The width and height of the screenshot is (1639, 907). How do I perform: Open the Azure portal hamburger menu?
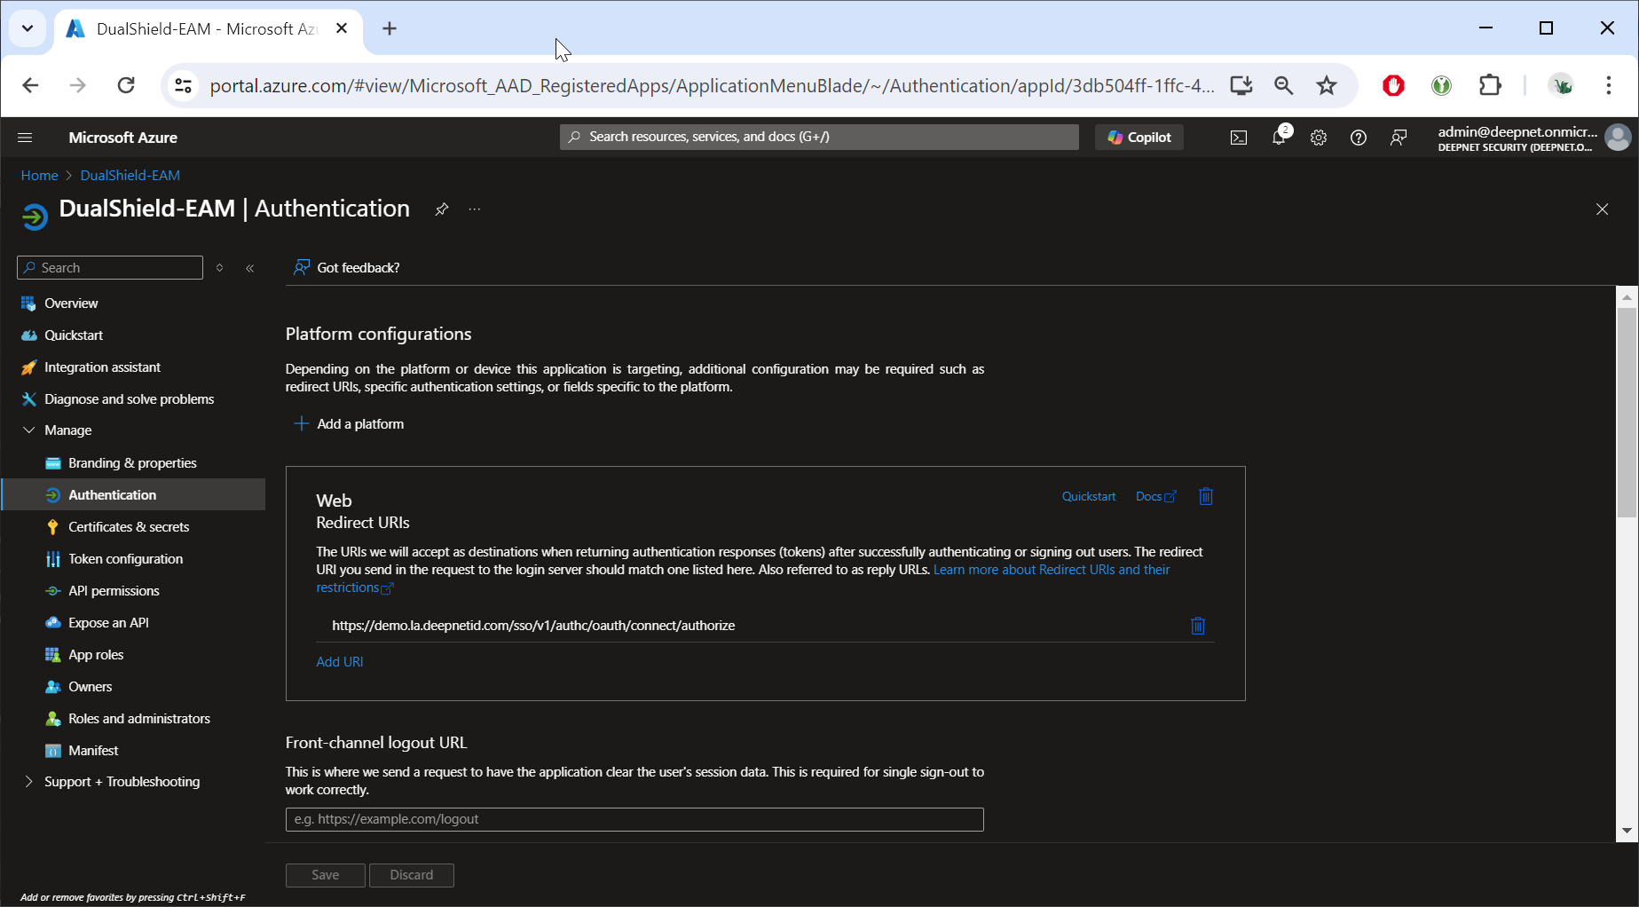(25, 138)
